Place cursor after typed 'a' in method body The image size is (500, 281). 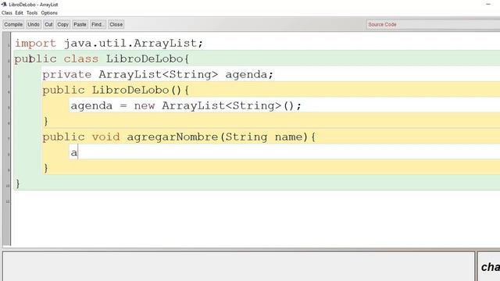[x=78, y=153]
